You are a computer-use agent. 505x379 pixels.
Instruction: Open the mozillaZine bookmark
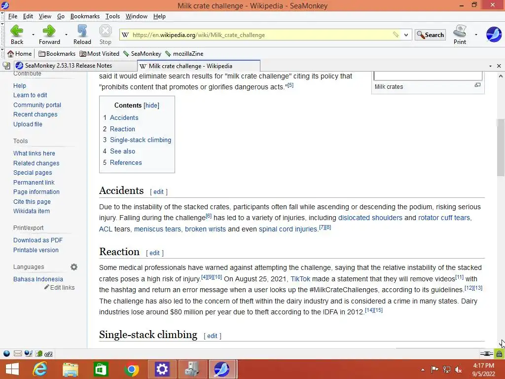point(184,53)
